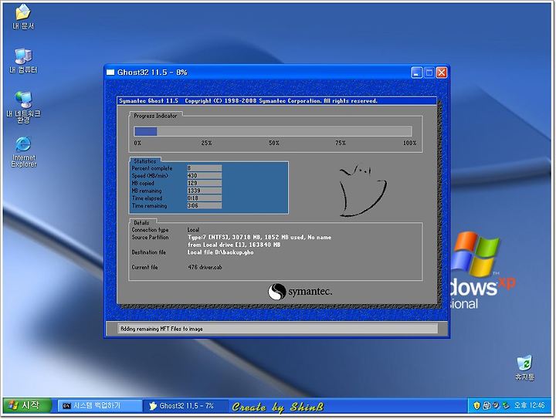
Task: Minimize the Ghost32 window
Action: 417,73
